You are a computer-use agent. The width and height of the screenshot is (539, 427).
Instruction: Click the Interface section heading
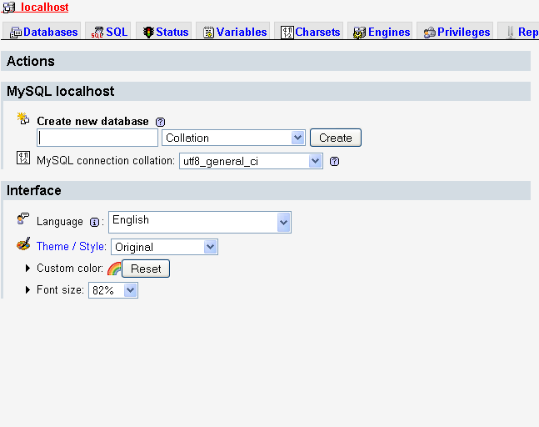[33, 190]
